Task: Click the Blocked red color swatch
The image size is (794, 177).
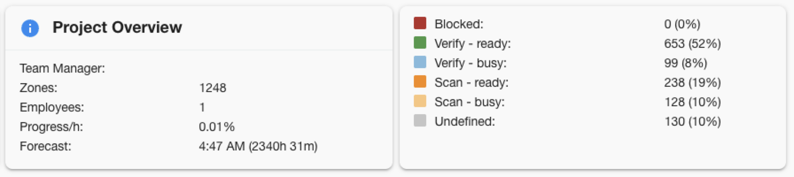Action: [420, 23]
